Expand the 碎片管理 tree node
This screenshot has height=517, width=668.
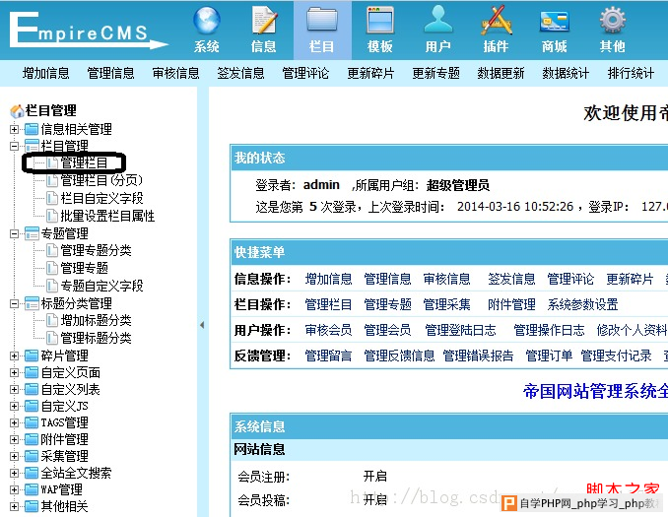(x=14, y=355)
